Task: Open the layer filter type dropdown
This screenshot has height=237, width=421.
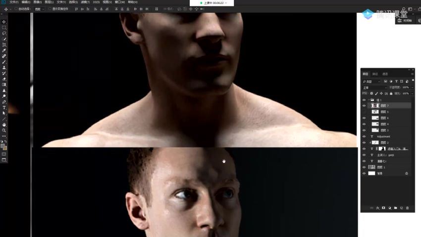Action: (x=371, y=81)
